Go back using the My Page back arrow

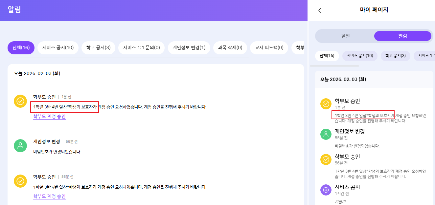tap(320, 10)
